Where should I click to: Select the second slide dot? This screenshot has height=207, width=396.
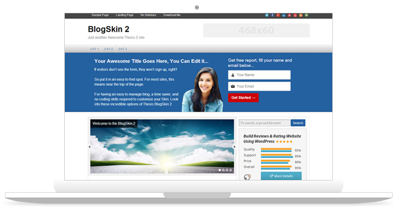tap(223, 170)
